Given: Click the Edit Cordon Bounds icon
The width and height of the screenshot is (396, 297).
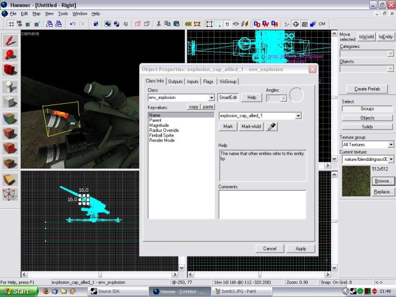Looking at the screenshot, I should pyautogui.click(x=197, y=24).
